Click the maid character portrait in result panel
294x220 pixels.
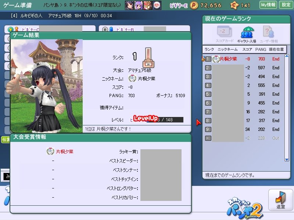pyautogui.click(x=47, y=86)
